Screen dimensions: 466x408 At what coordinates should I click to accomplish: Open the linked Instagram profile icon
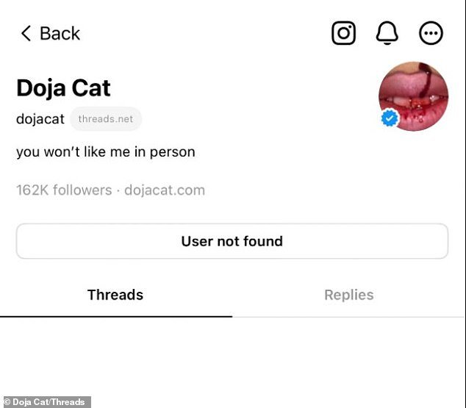coord(343,33)
